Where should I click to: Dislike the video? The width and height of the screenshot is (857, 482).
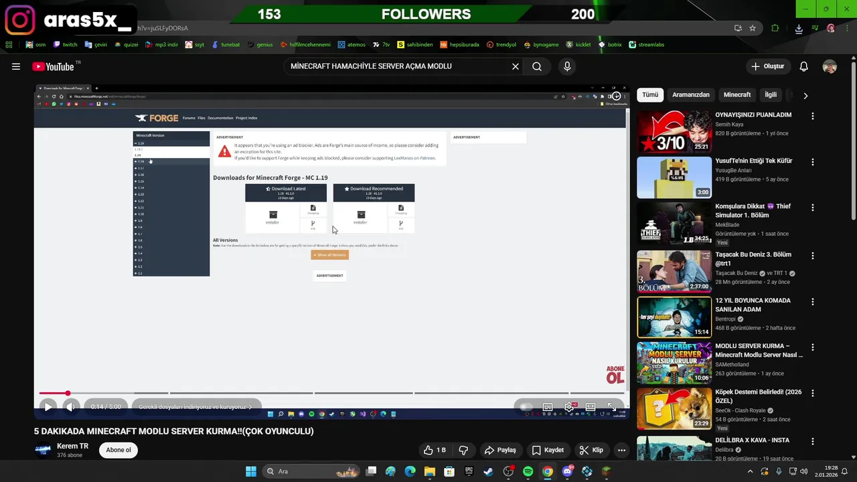[463, 450]
